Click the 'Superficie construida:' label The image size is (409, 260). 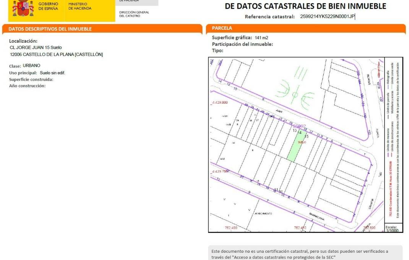31,79
